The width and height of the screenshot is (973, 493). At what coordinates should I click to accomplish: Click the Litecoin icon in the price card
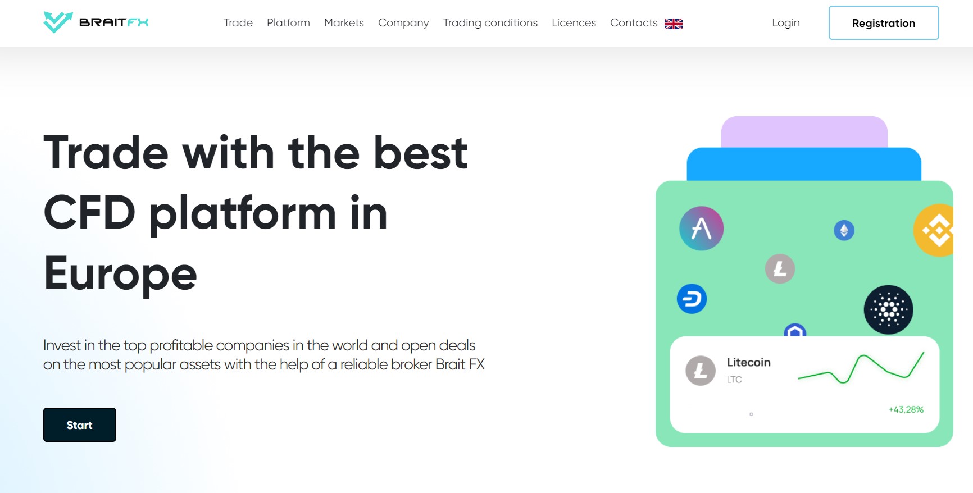pyautogui.click(x=701, y=371)
